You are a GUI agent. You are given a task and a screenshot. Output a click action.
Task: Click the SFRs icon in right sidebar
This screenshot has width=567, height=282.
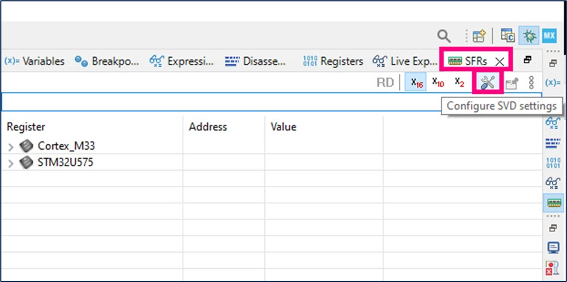point(554,203)
